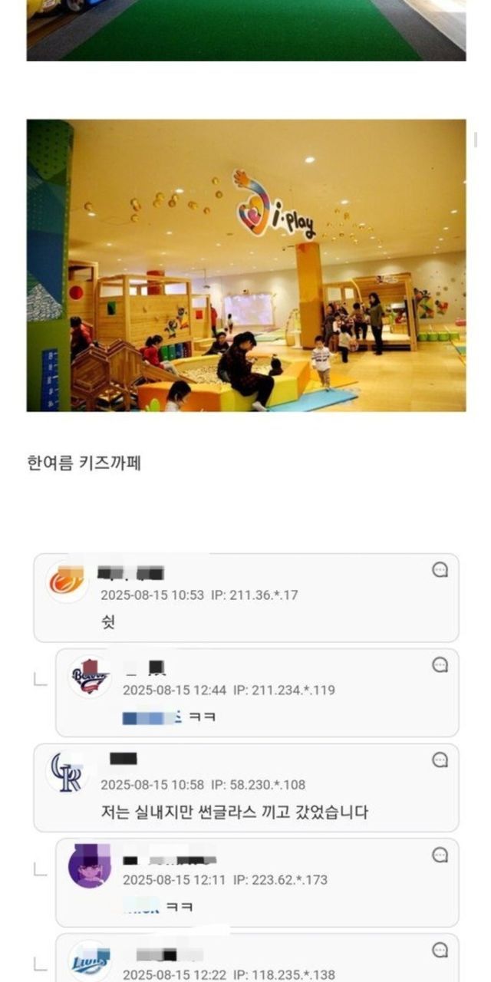Image resolution: width=491 pixels, height=982 pixels.
Task: Click reply bubble icon on the 12:22 comment
Action: click(440, 950)
